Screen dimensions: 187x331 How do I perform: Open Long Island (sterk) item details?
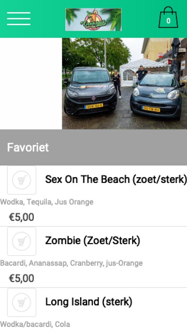coord(89,302)
